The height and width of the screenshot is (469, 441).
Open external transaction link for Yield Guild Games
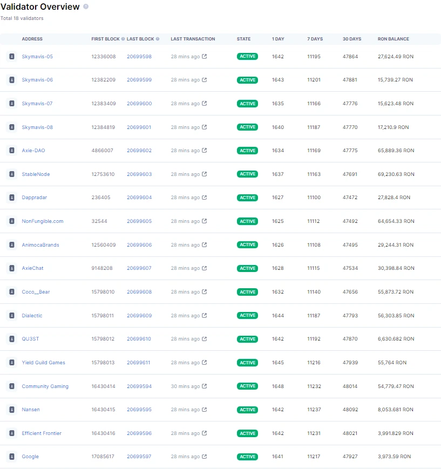click(205, 363)
